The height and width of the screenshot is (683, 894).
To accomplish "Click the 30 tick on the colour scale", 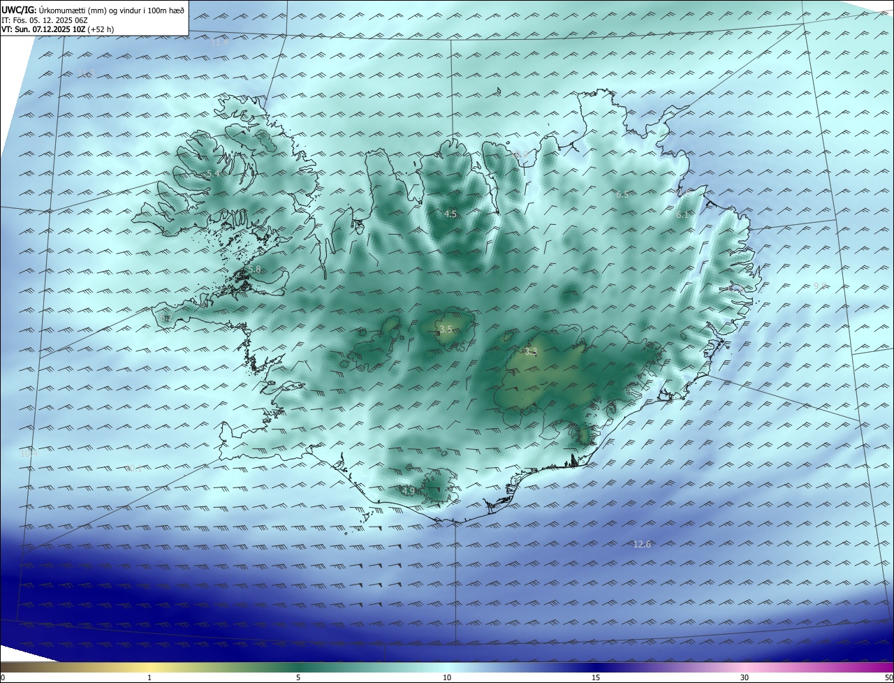I will point(745,678).
